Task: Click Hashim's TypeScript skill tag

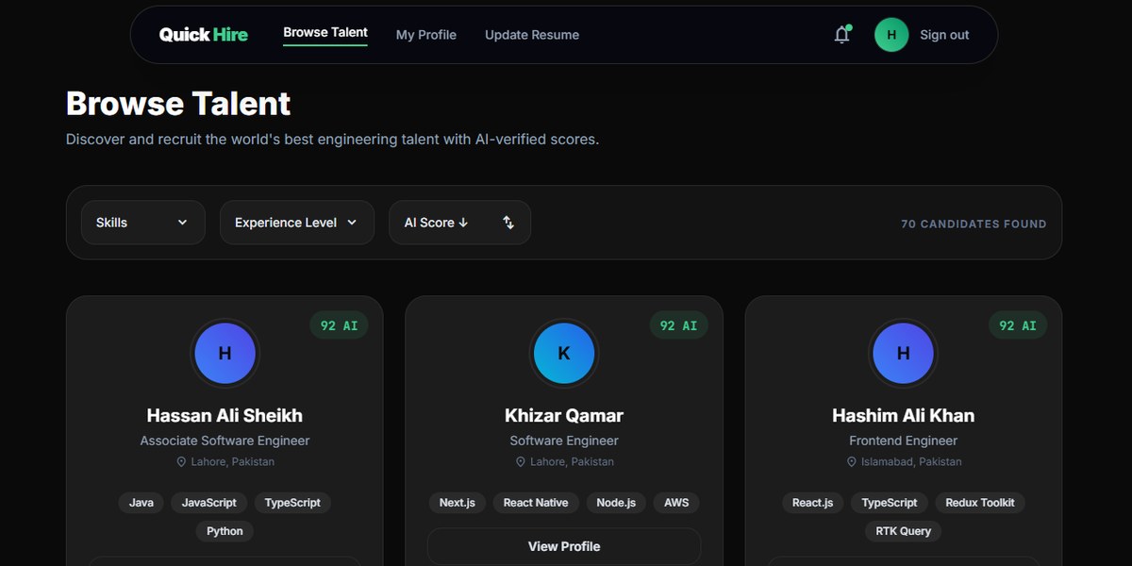Action: coord(890,503)
